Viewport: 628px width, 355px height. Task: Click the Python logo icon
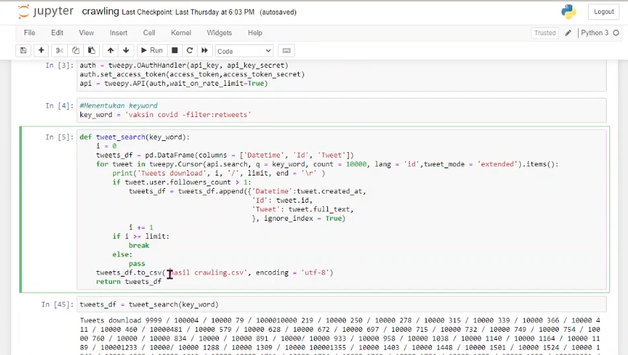pyautogui.click(x=568, y=11)
